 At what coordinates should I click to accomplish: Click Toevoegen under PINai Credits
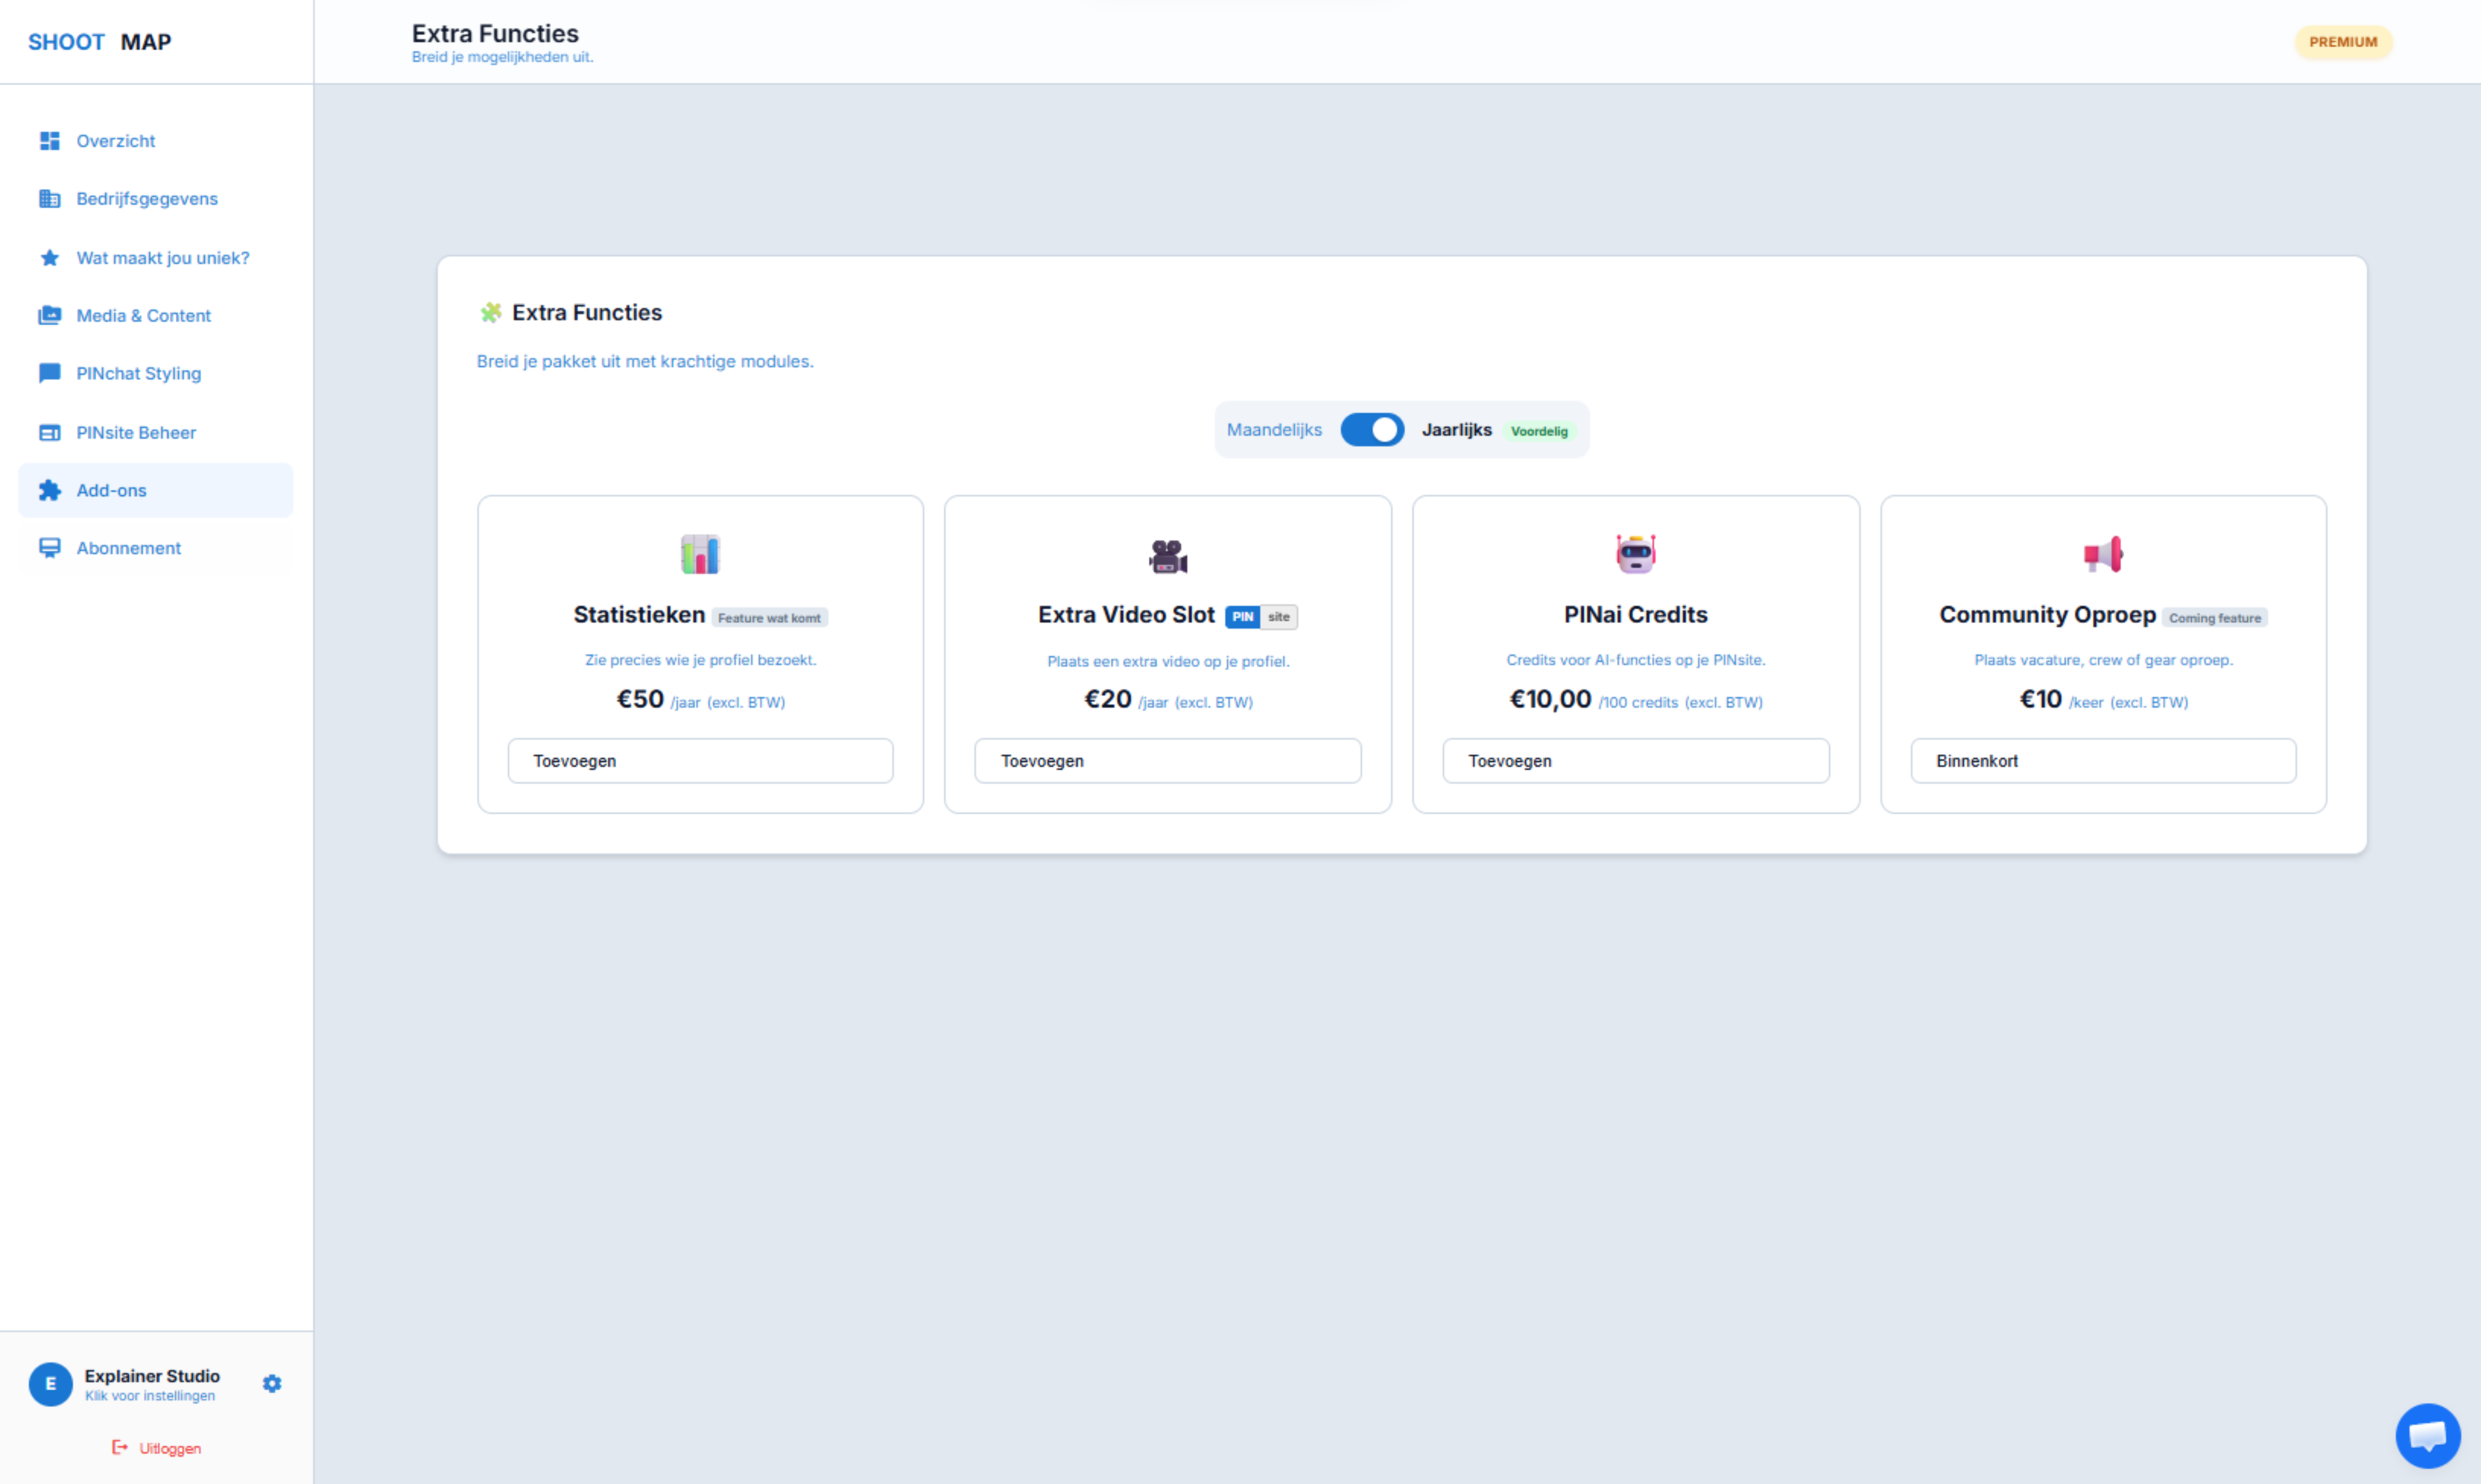[1636, 761]
